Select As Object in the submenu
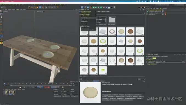Viewport: 186px width, 105px height. pos(99,18)
